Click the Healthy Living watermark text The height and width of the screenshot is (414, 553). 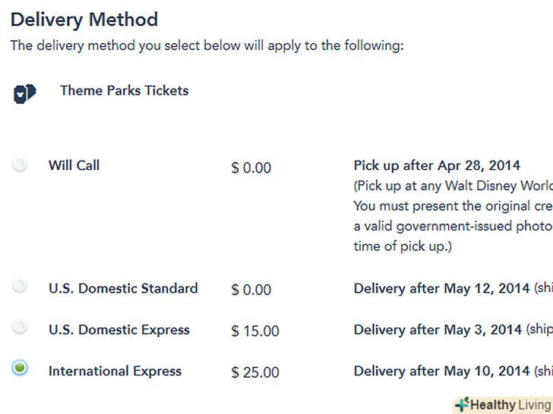(x=510, y=405)
